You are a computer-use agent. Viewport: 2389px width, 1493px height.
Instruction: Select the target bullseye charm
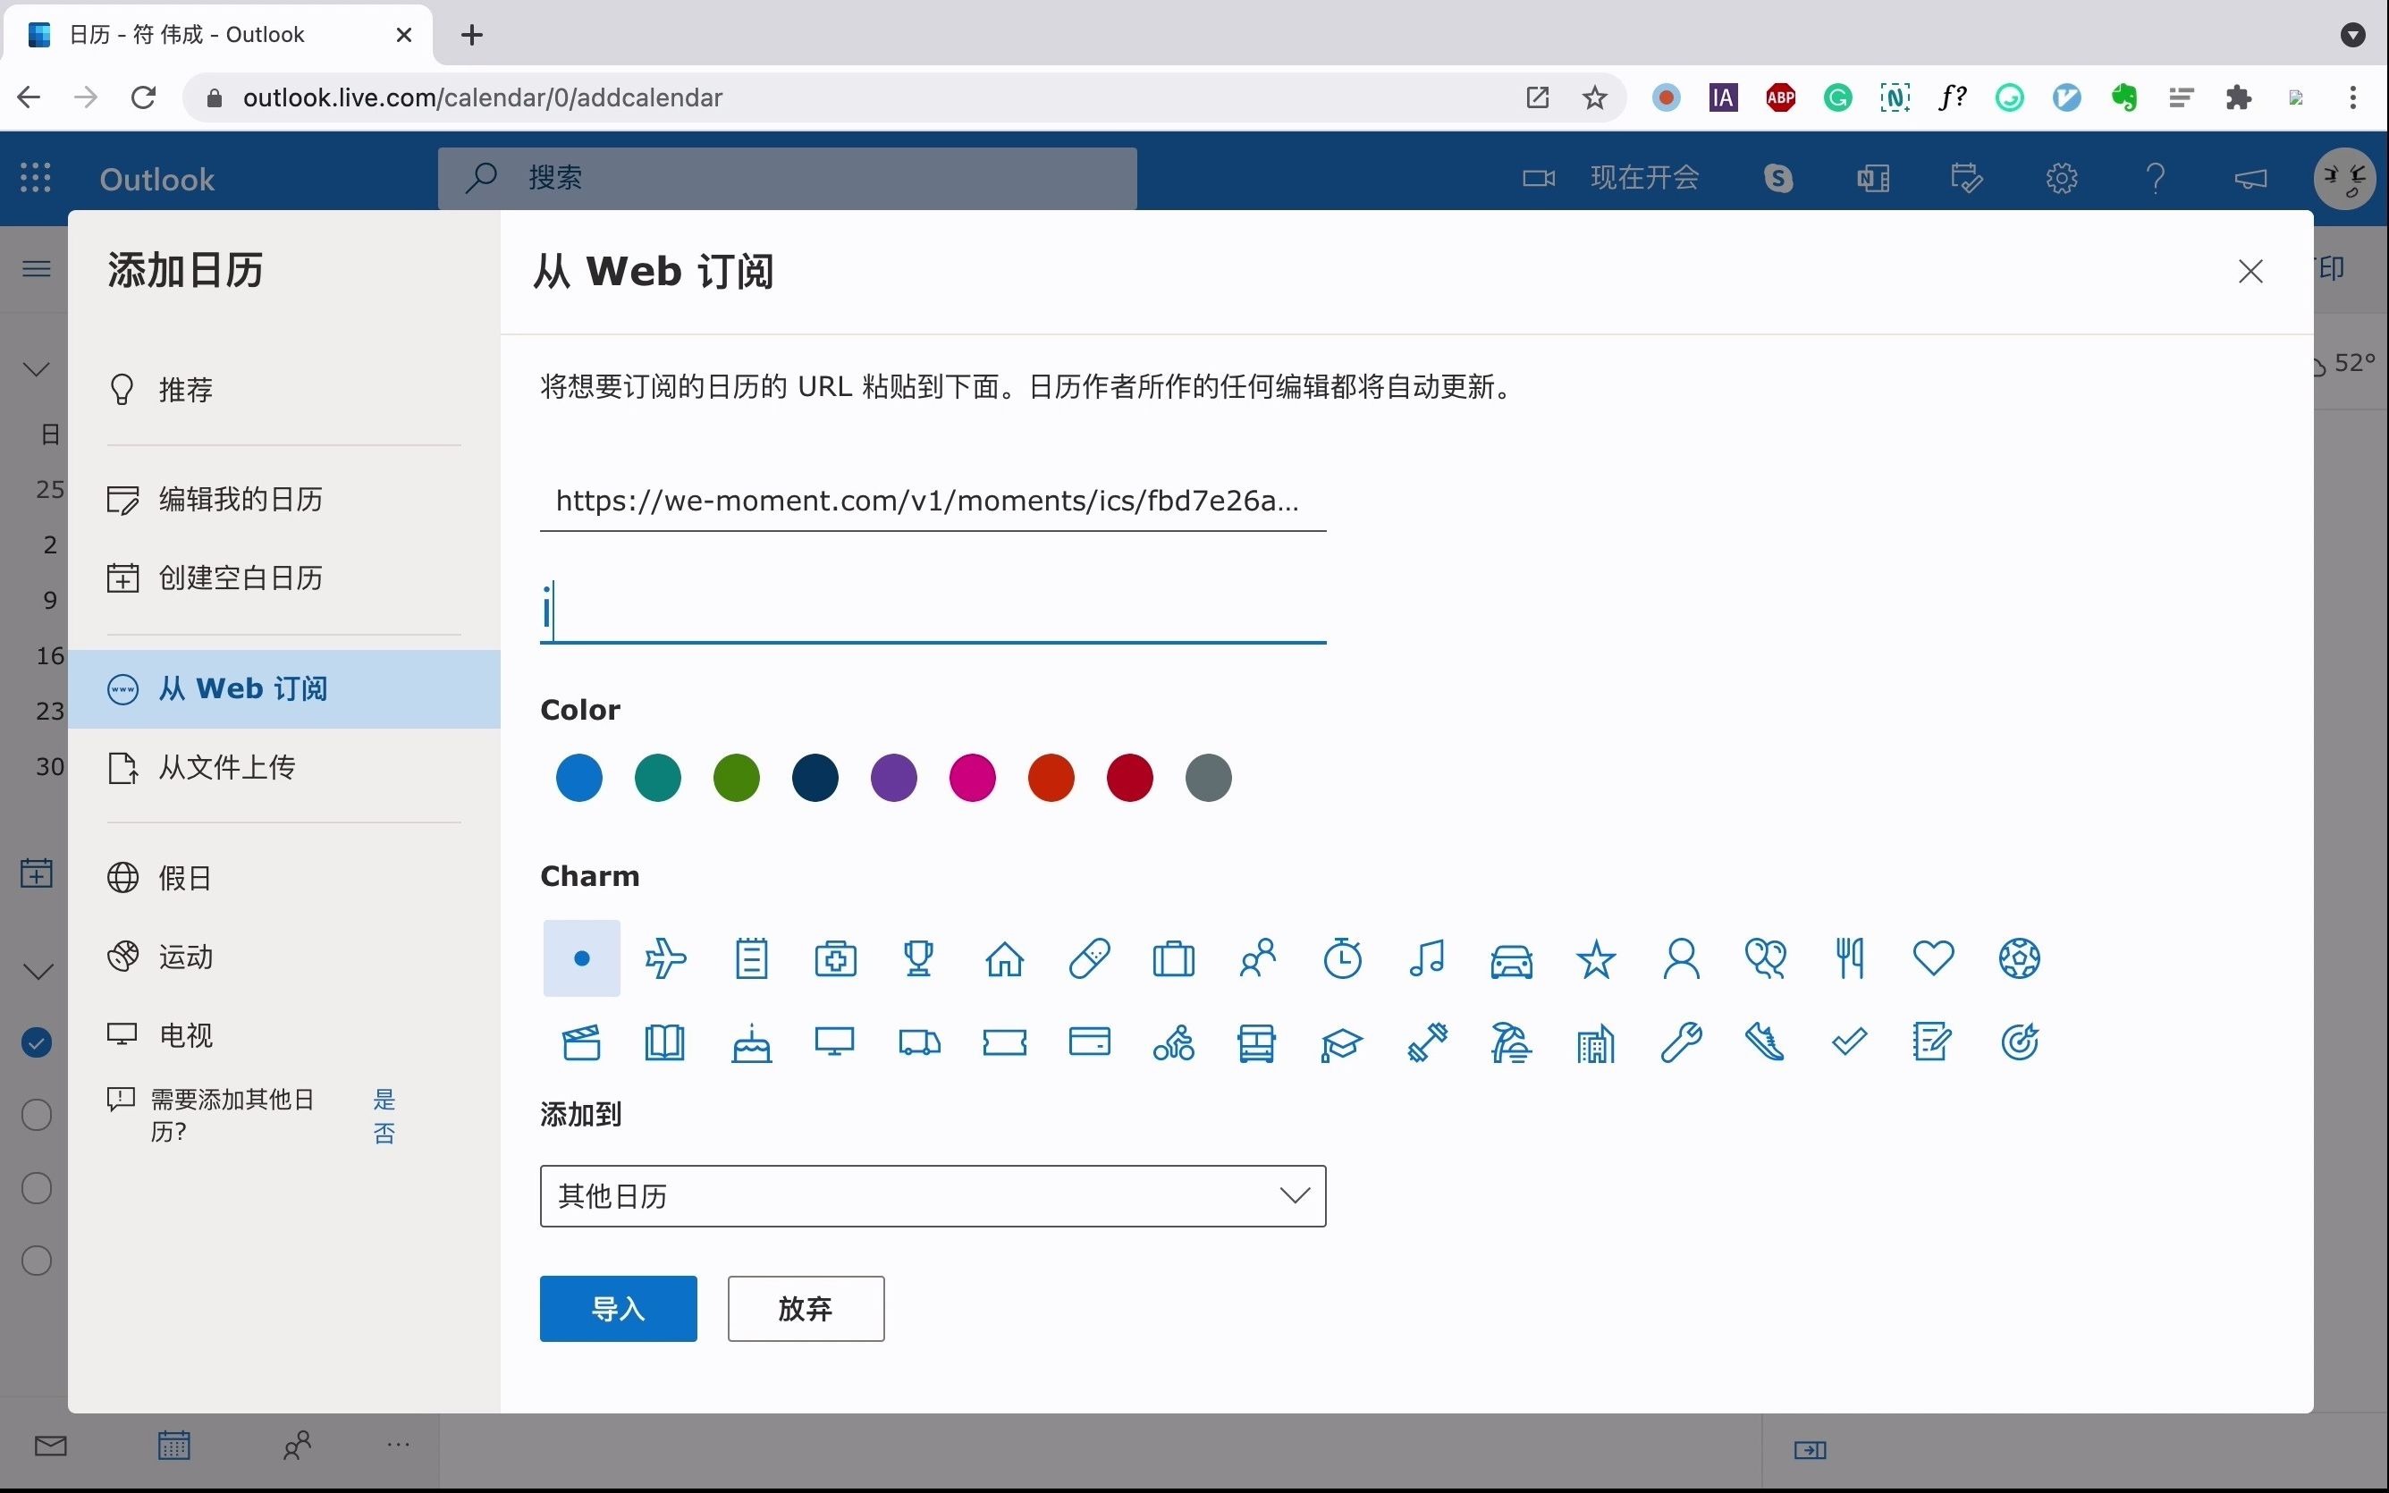point(2019,1042)
